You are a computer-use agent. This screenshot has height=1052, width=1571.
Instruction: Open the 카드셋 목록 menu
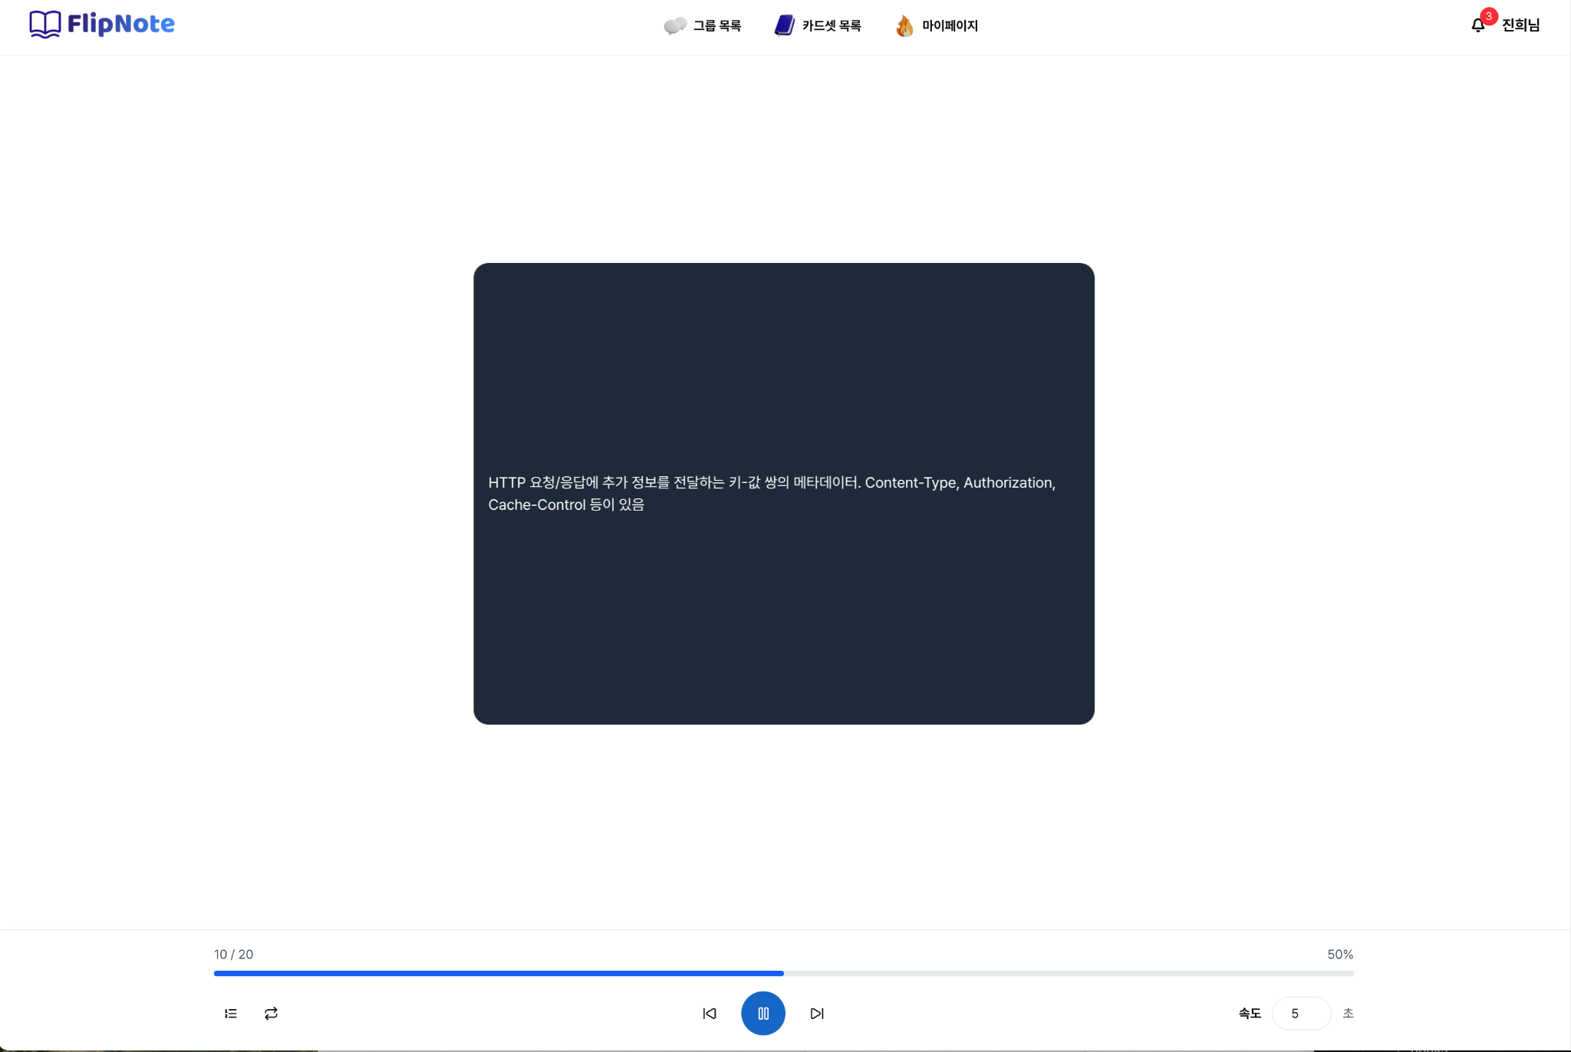tap(818, 26)
